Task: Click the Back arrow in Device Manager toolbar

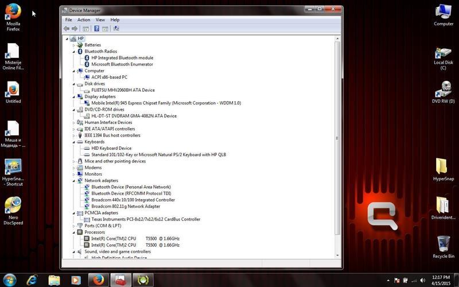Action: (67, 28)
